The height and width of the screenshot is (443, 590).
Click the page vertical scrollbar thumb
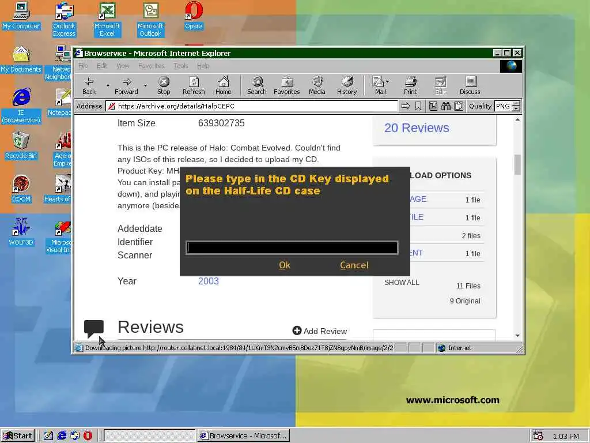tap(518, 165)
